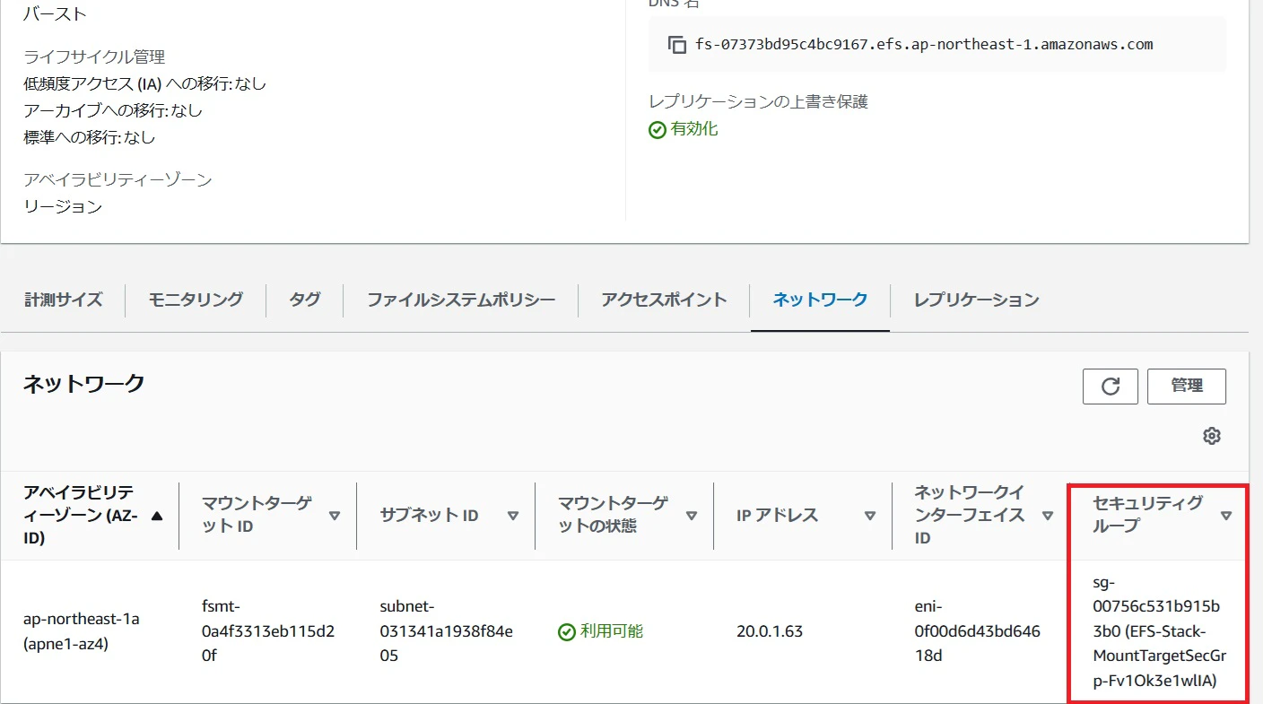Select the ネットワーク tab
This screenshot has width=1263, height=704.
point(820,300)
